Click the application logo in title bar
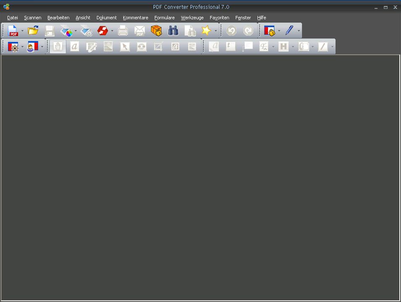Viewport: 401px width, 302px height. click(x=6, y=7)
